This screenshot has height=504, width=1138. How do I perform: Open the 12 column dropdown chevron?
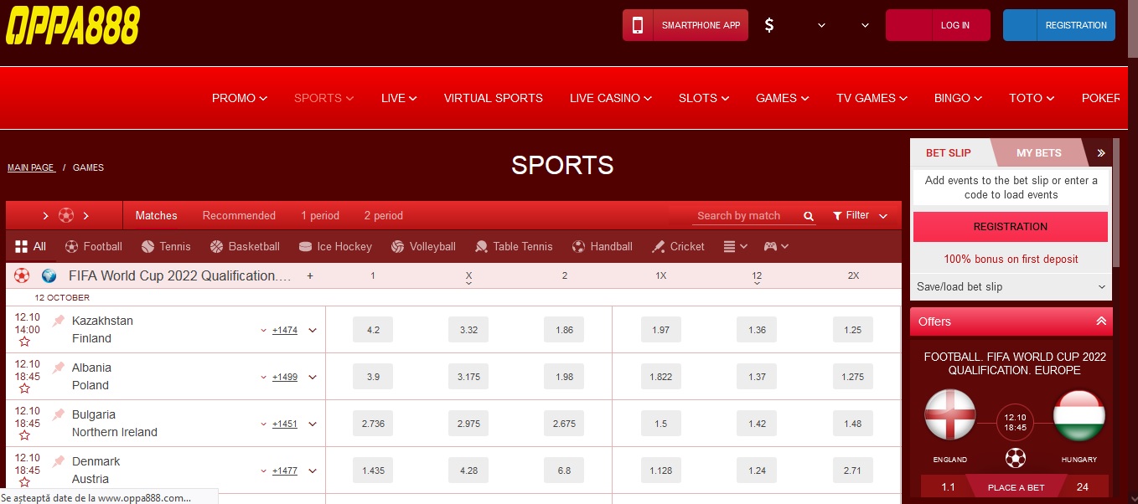(x=757, y=283)
